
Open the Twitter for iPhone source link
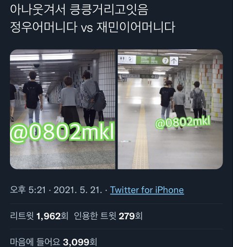pyautogui.click(x=147, y=190)
